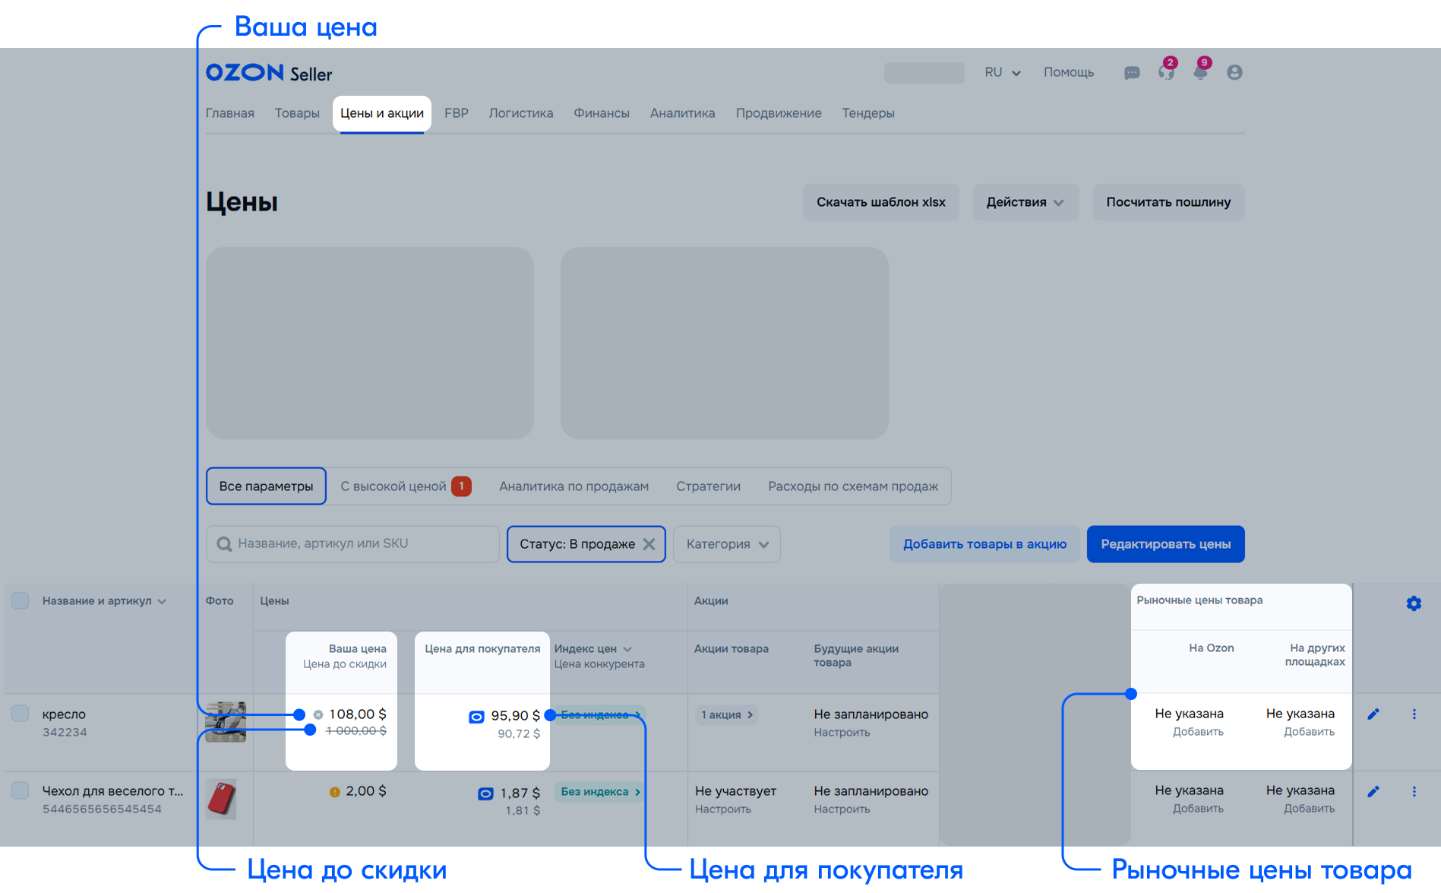Viewport: 1441px width, 893px height.
Task: Select the кресло product checkbox
Action: [21, 714]
